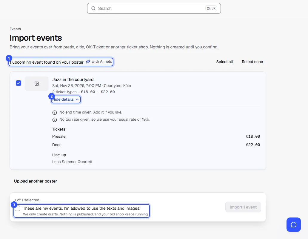Image resolution: width=308 pixels, height=239 pixels.
Task: Go back via the Events breadcrumb
Action: click(15, 29)
